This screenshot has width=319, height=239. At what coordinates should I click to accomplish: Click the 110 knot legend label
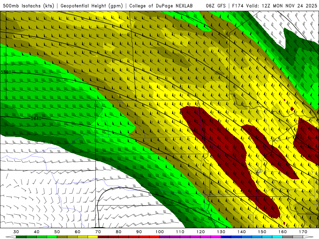tap(180, 232)
